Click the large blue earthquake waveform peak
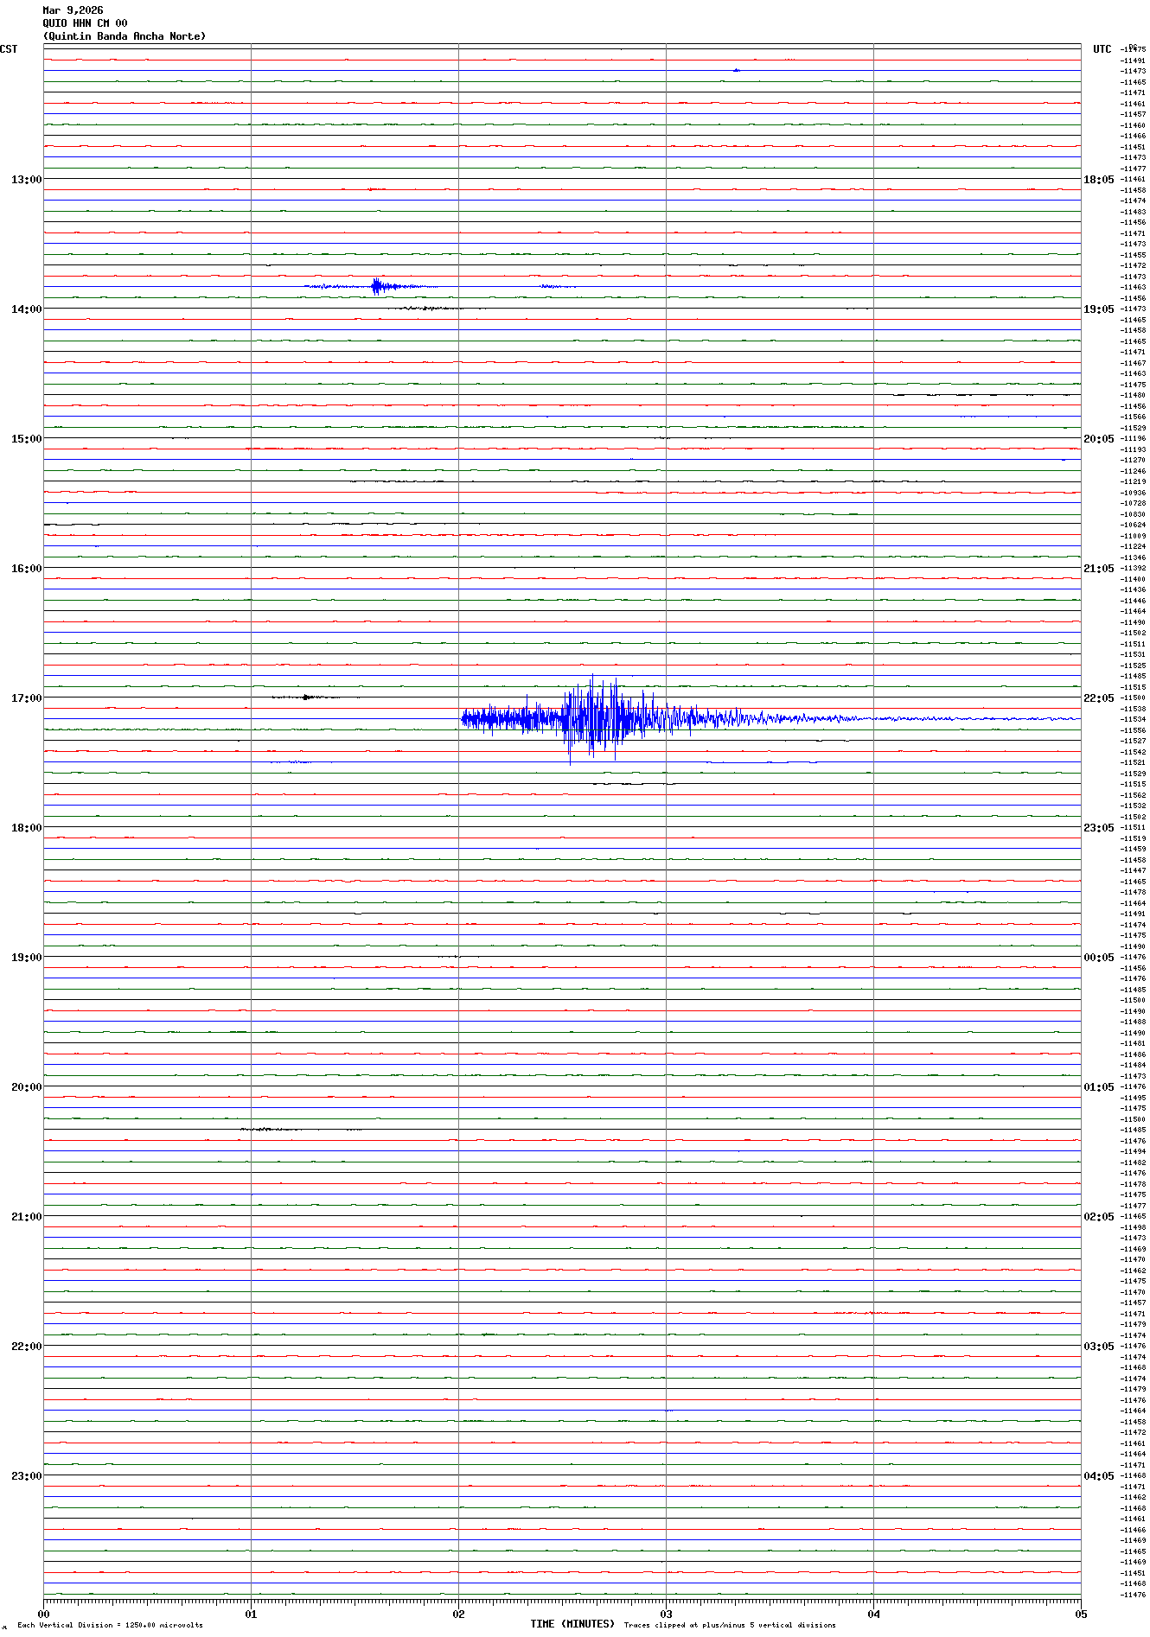This screenshot has width=1150, height=1637. (x=593, y=717)
